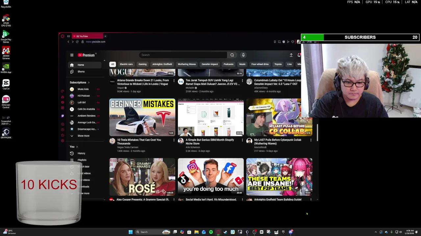Image resolution: width=421 pixels, height=236 pixels.
Task: Click the YouTube page vertical scrollbar
Action: point(317,133)
